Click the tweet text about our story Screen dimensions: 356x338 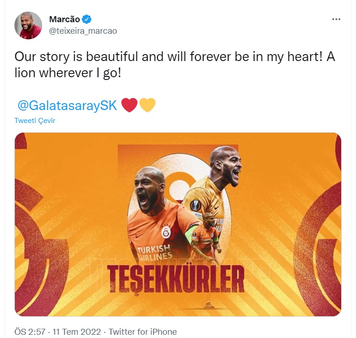pyautogui.click(x=175, y=65)
